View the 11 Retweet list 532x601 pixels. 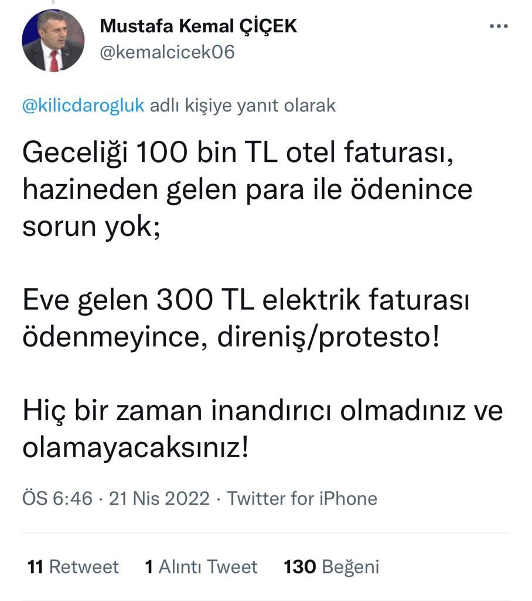click(x=73, y=567)
